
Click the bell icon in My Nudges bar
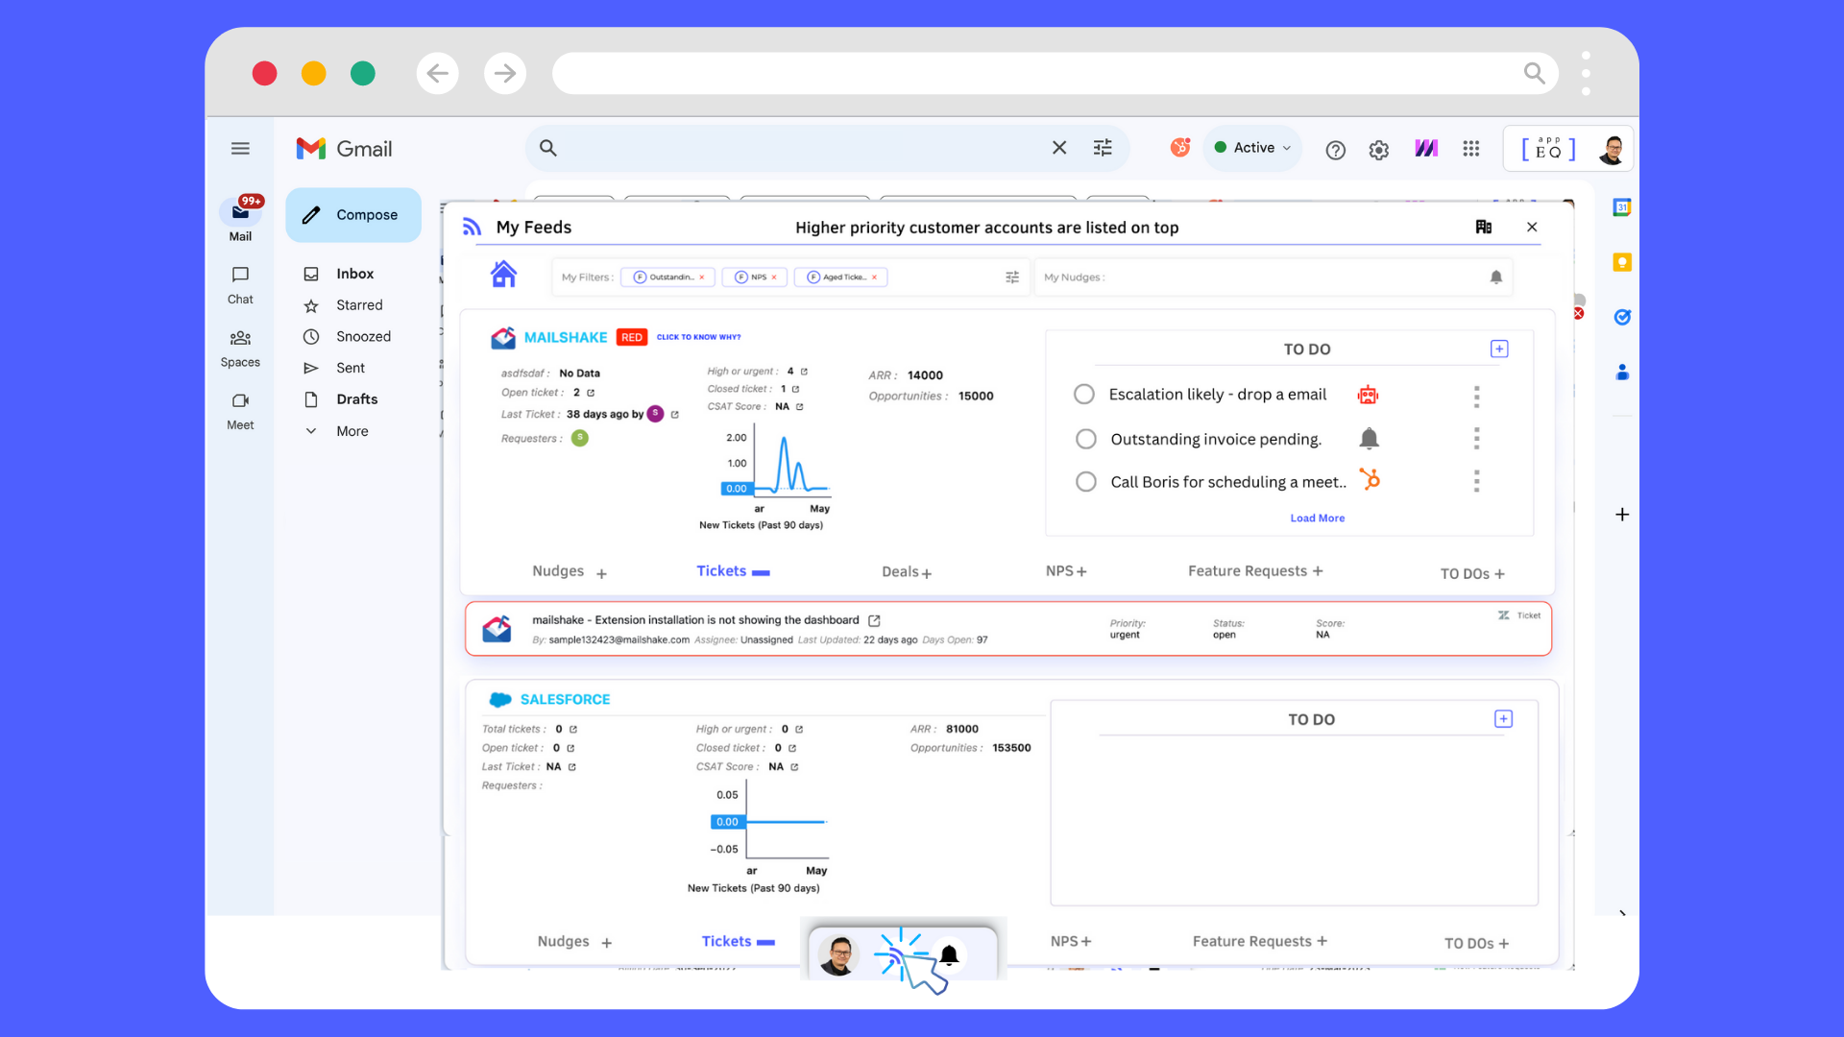click(x=1496, y=277)
